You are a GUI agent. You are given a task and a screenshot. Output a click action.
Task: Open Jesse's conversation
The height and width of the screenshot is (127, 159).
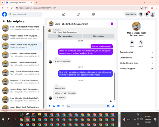(x=22, y=107)
